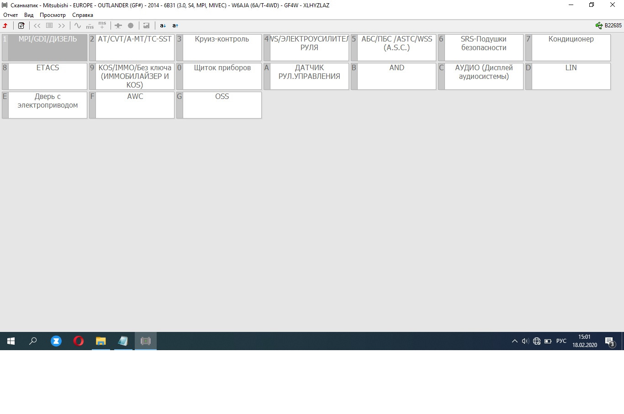The width and height of the screenshot is (624, 414).
Task: Click the 'ms plus' interval icon
Action: pyautogui.click(x=102, y=25)
